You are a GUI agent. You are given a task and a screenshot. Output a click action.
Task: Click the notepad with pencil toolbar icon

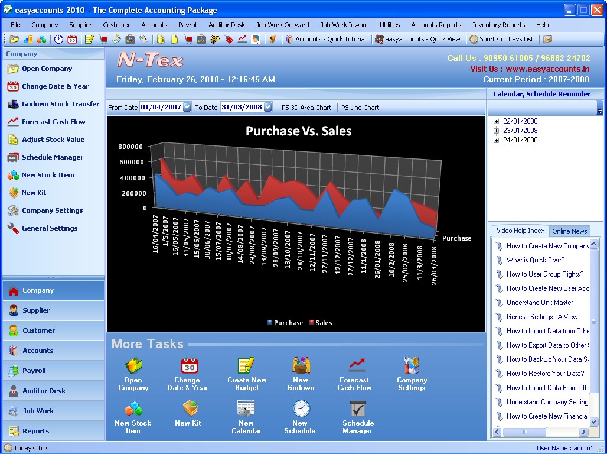pos(89,39)
